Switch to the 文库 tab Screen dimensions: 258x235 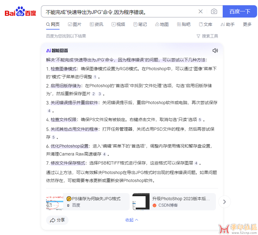(205, 24)
